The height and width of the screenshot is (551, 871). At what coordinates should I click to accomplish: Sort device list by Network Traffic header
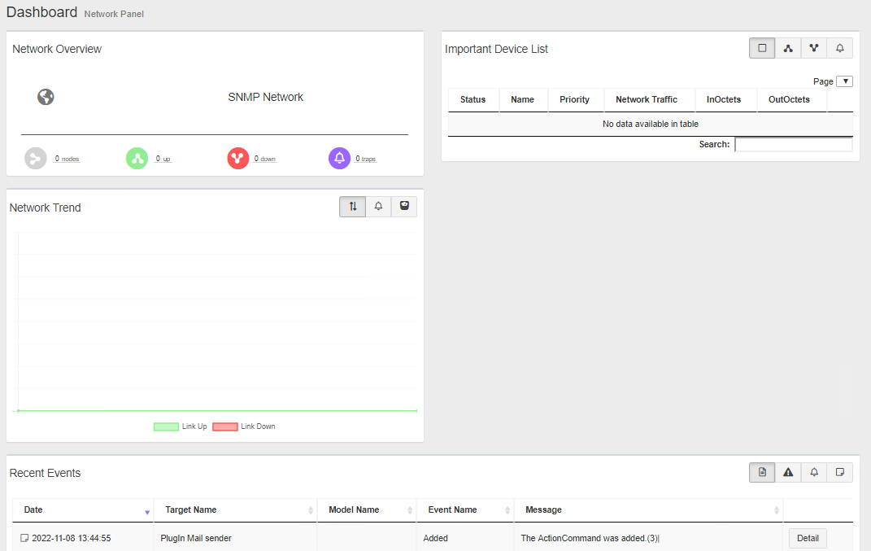646,99
